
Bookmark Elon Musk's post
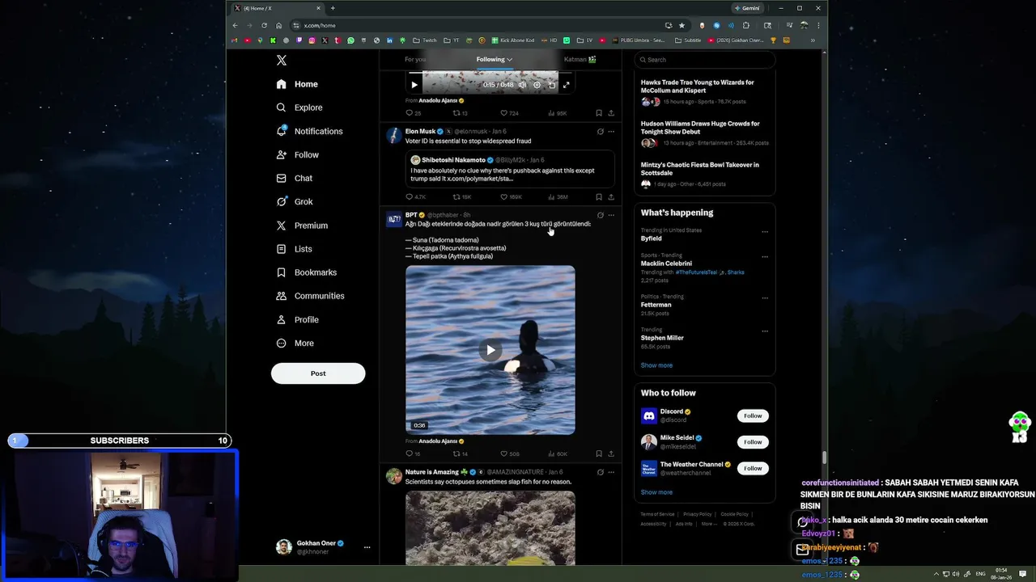coord(599,197)
